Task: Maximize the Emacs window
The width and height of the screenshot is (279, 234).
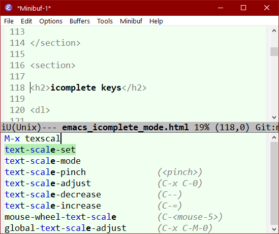Action: pos(243,8)
